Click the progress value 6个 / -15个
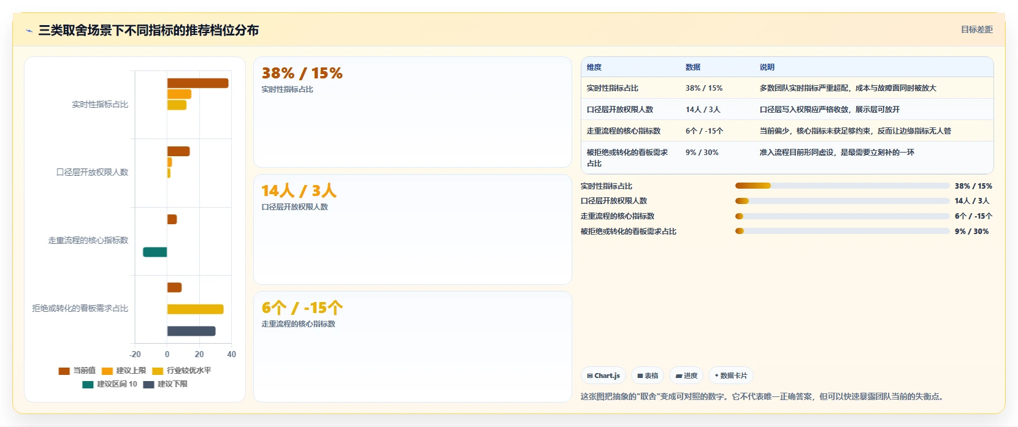Screen dimensions: 1018x427 973,216
